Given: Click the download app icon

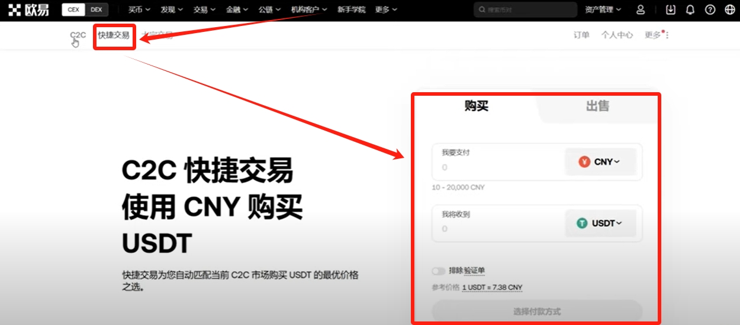Looking at the screenshot, I should point(671,9).
